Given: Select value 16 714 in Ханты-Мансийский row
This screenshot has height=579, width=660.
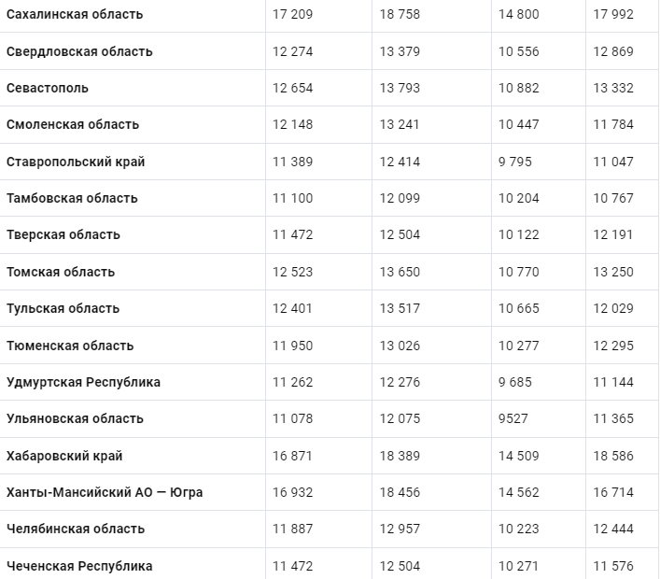Looking at the screenshot, I should pyautogui.click(x=613, y=492).
